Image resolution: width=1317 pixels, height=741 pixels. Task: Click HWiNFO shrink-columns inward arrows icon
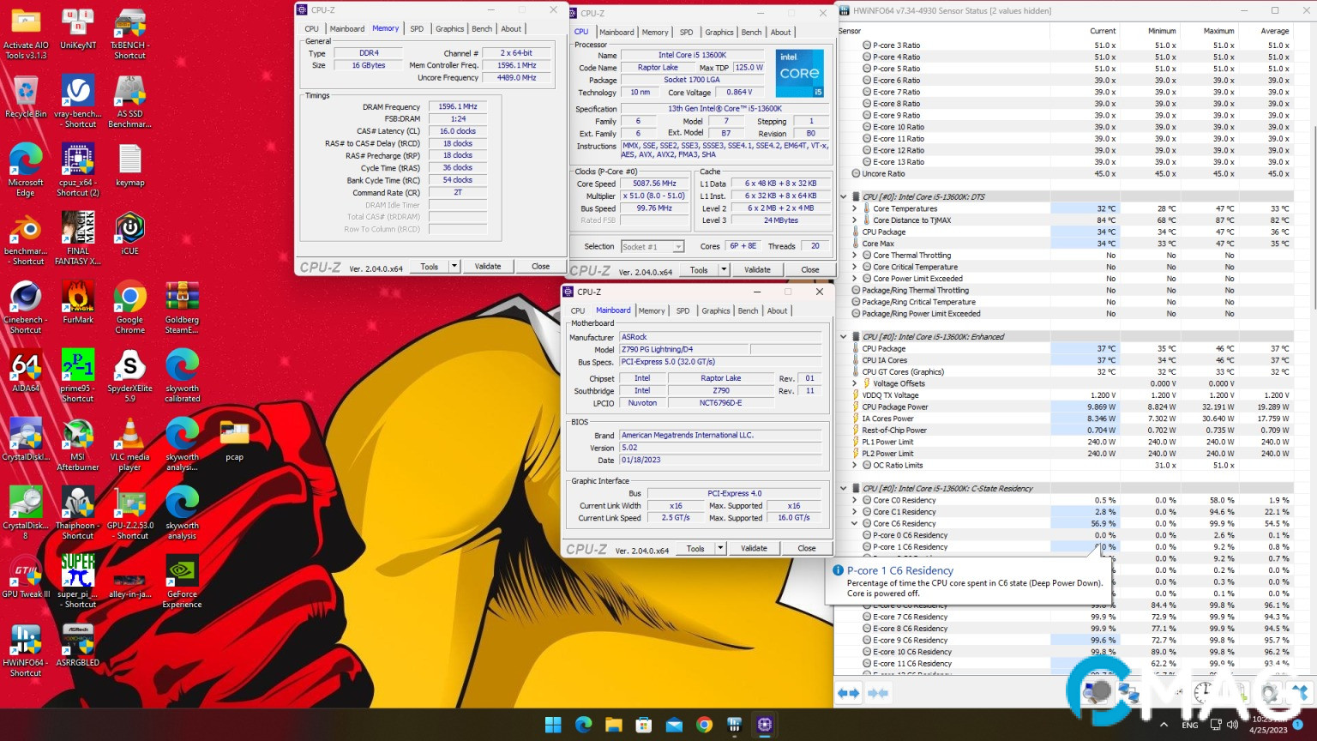pos(878,693)
